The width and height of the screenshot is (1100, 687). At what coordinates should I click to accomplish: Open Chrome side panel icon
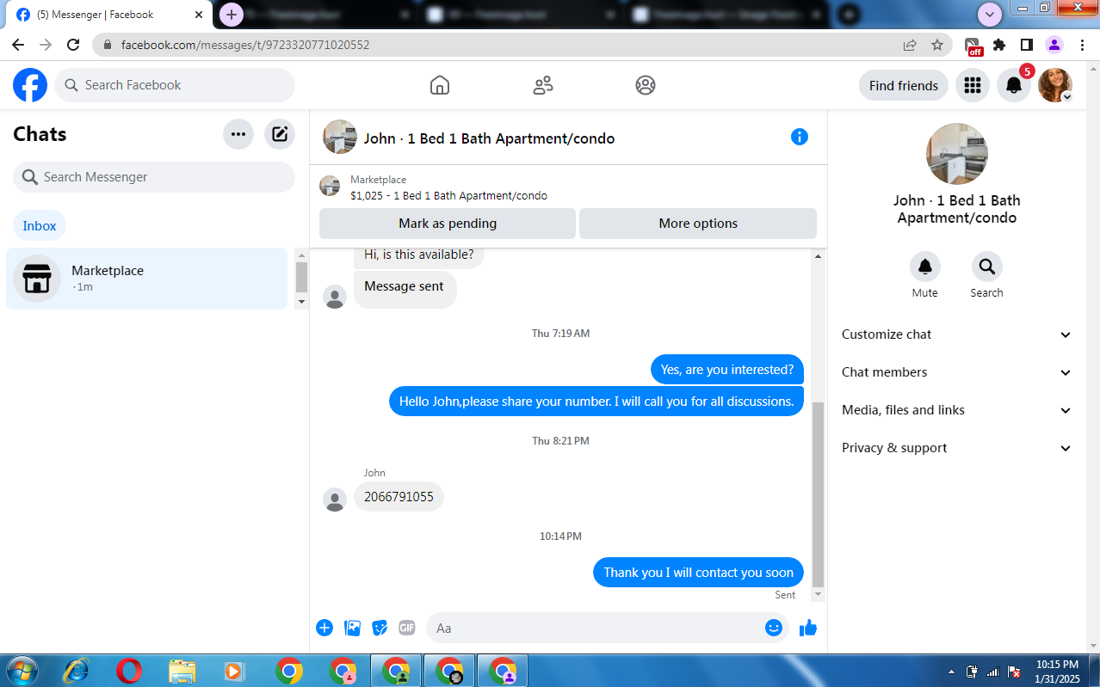point(1027,45)
